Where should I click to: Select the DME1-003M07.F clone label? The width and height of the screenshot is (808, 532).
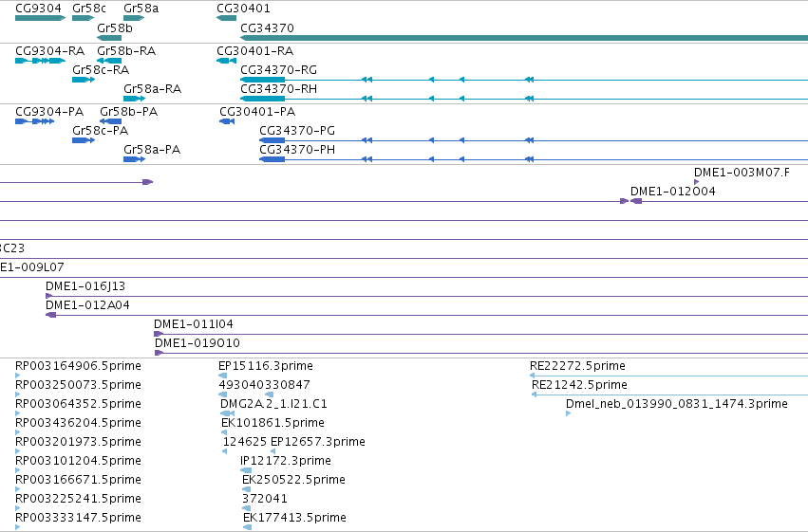tap(742, 173)
